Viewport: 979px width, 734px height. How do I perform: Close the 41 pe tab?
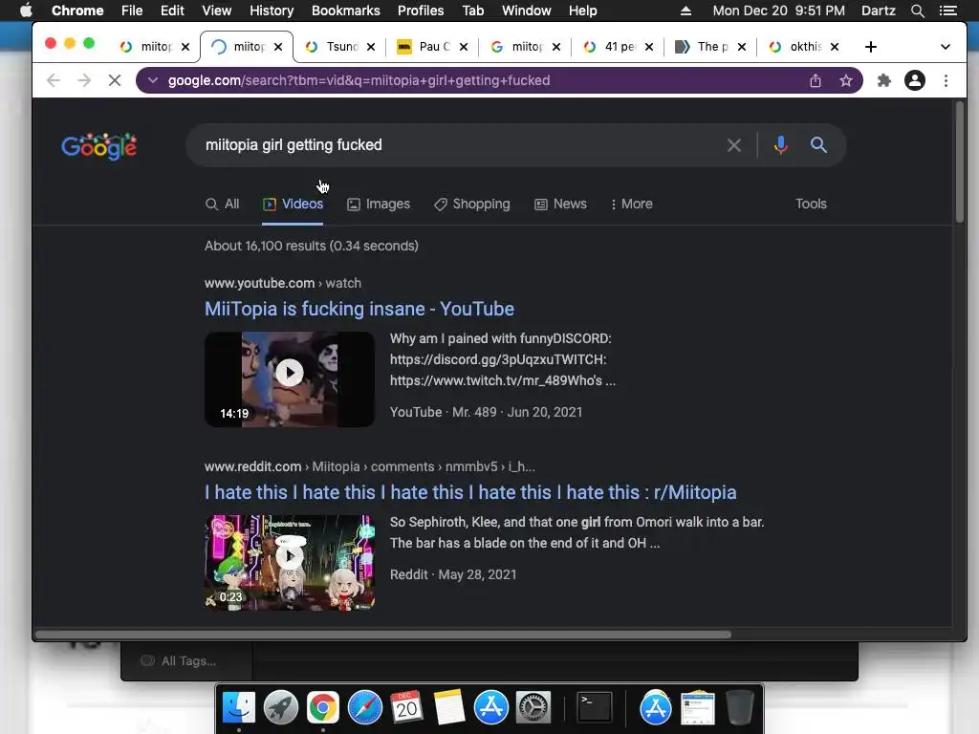coord(649,47)
